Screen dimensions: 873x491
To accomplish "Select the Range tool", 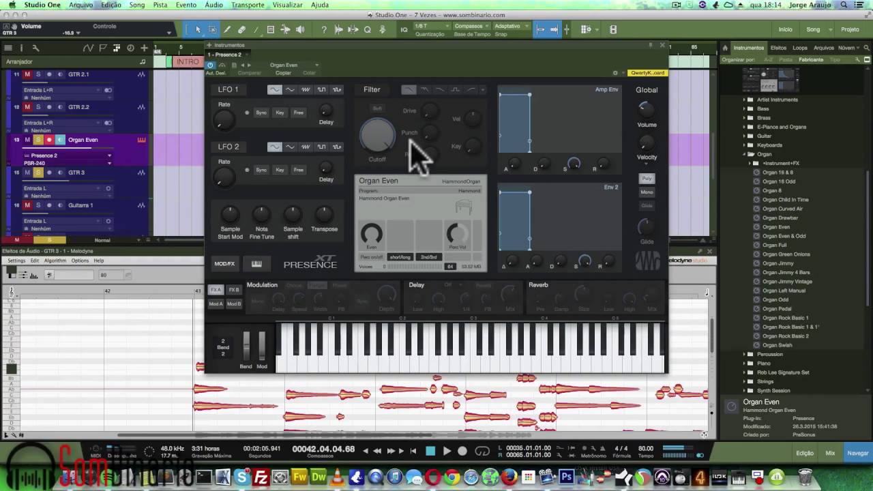I will [212, 29].
